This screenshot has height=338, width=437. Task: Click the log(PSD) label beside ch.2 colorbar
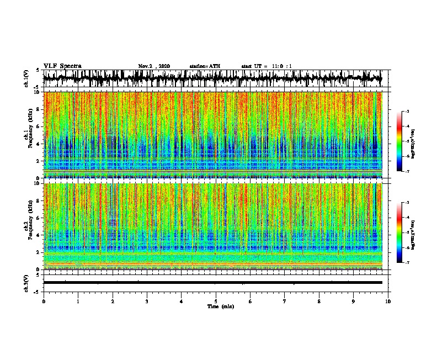pyautogui.click(x=413, y=235)
